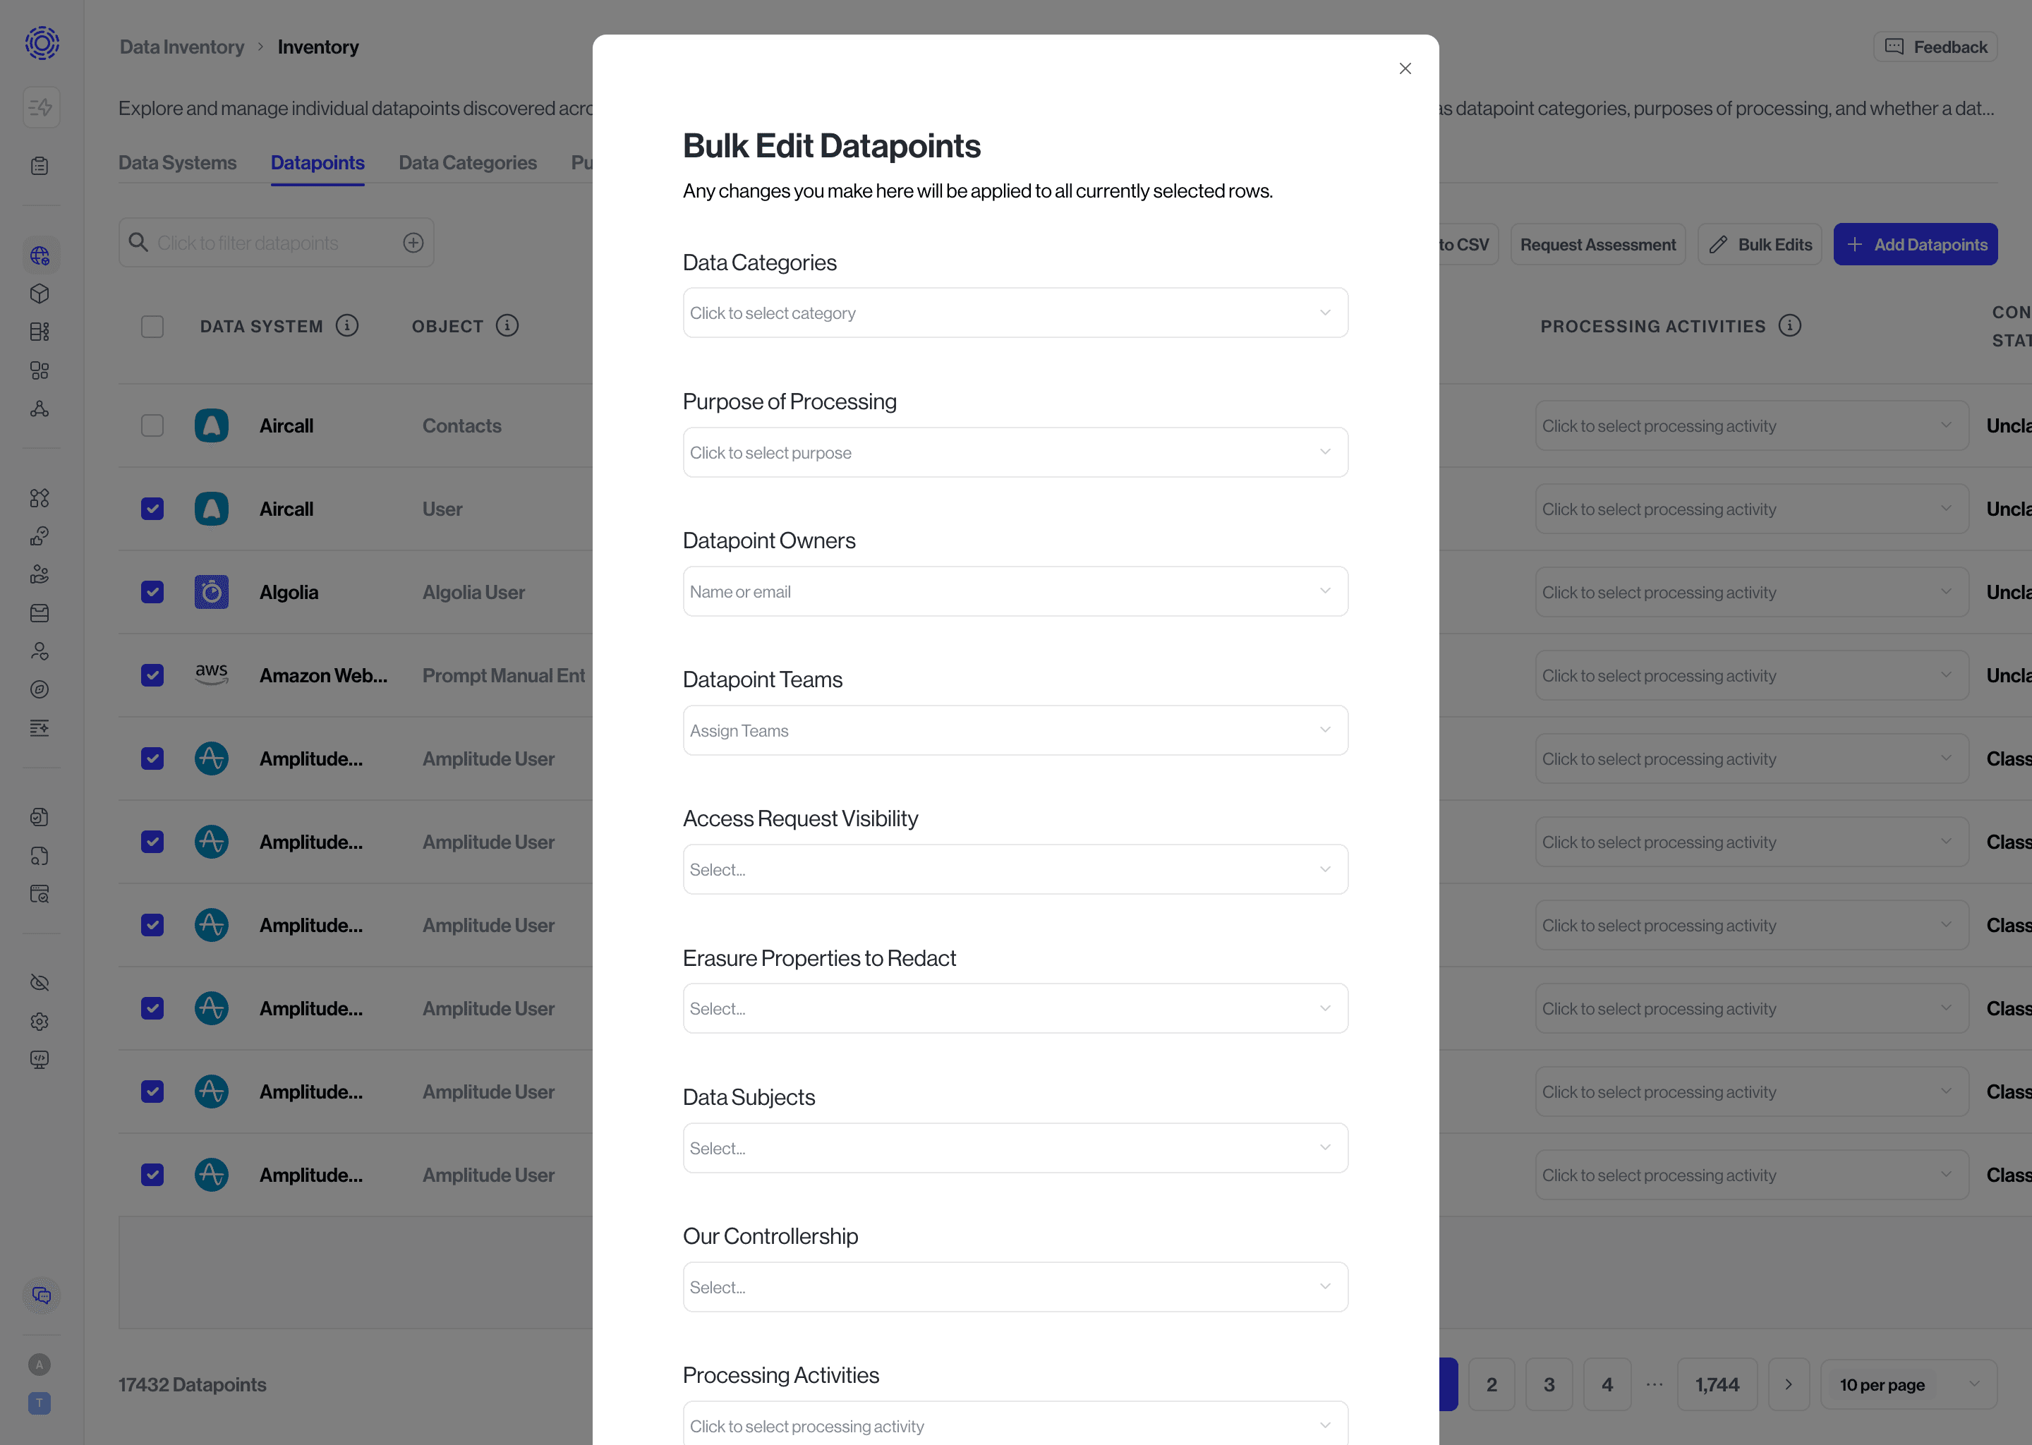The width and height of the screenshot is (2032, 1445).
Task: Open the Purpose of Processing dropdown
Action: [1014, 453]
